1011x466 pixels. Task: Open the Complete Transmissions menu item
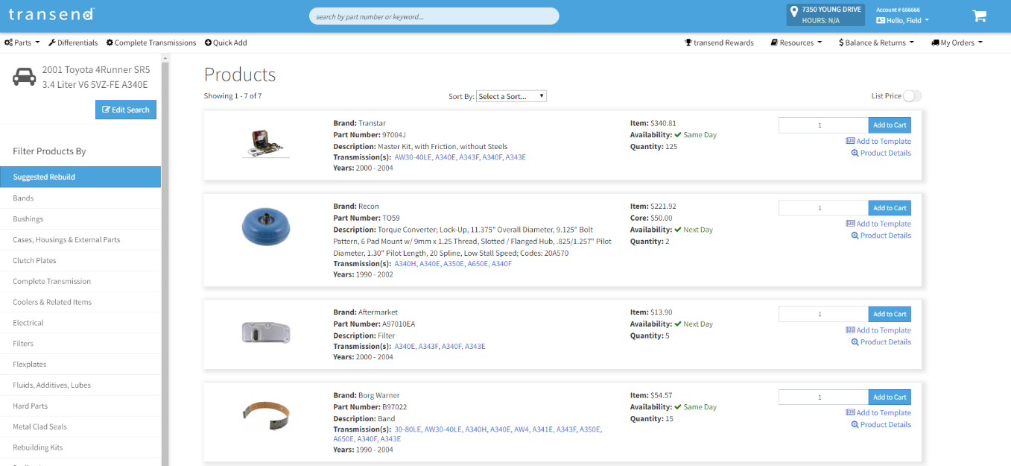[151, 43]
